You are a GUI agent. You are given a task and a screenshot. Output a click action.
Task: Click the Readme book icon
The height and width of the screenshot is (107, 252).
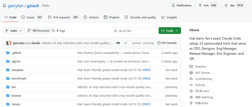pos(191,67)
